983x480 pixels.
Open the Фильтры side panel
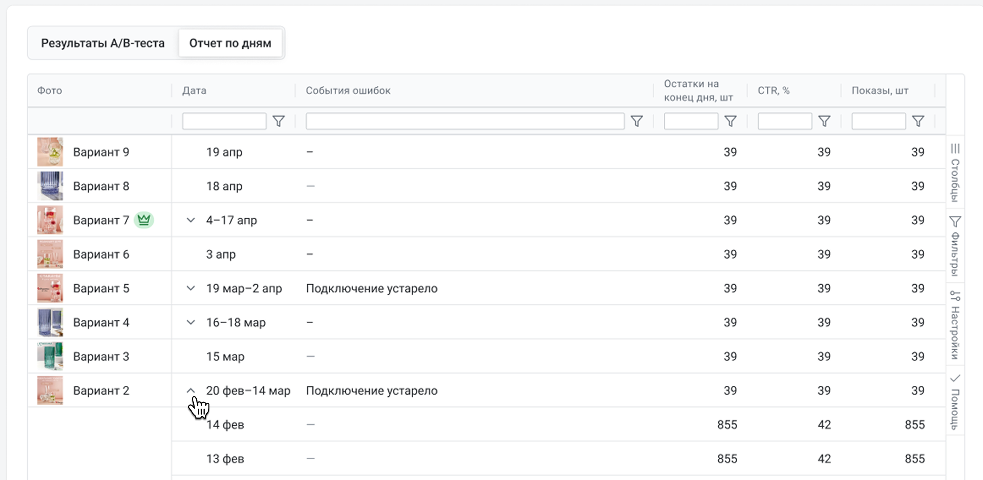(955, 246)
